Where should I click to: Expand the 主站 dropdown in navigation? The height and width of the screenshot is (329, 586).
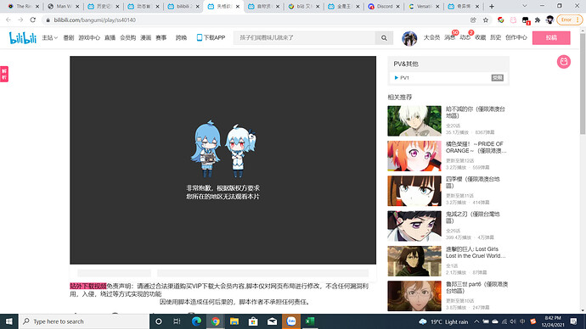pyautogui.click(x=50, y=37)
